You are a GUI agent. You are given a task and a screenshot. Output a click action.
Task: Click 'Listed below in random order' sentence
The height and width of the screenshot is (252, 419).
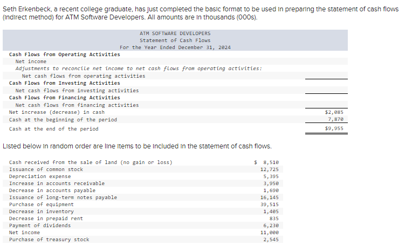(x=137, y=146)
